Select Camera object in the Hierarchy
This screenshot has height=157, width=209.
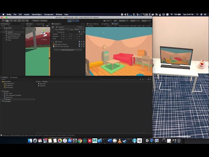[10, 32]
